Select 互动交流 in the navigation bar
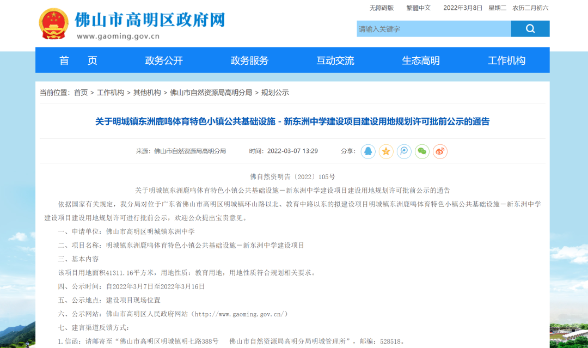Screen dimensions: 588x348 [x=335, y=60]
